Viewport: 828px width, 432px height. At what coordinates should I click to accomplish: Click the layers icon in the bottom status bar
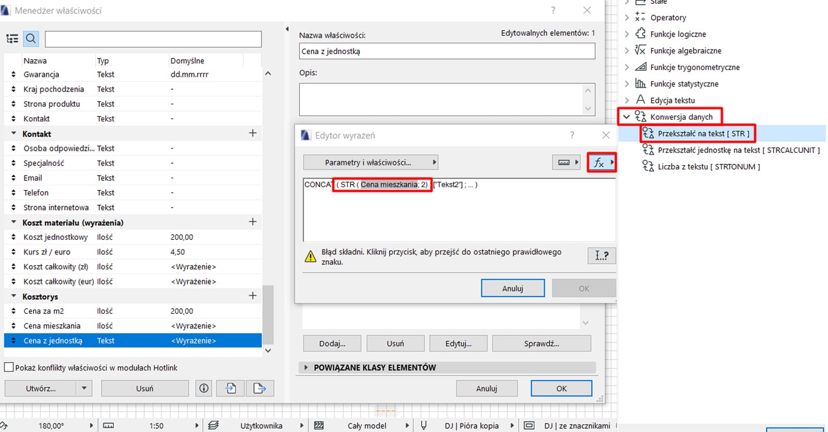click(213, 425)
